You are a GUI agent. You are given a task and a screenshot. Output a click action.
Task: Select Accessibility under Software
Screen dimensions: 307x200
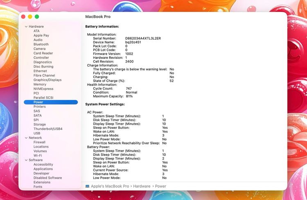click(43, 164)
